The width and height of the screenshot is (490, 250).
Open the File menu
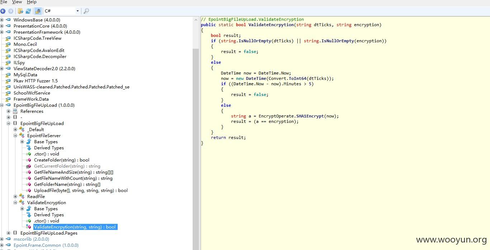[x=4, y=2]
